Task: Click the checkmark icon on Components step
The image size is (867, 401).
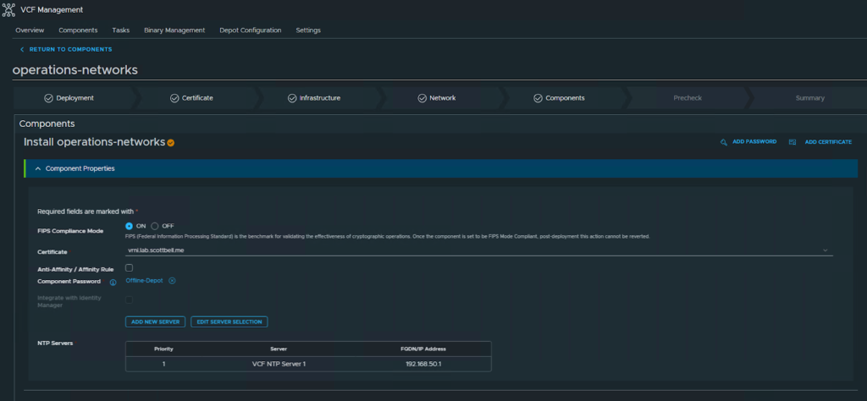Action: (538, 98)
